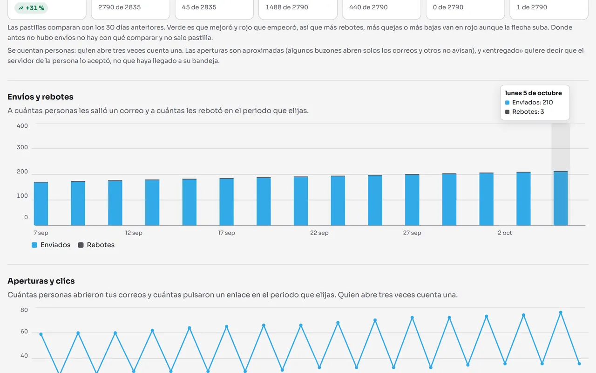Click the "300" value on the bar chart axis

22,147
